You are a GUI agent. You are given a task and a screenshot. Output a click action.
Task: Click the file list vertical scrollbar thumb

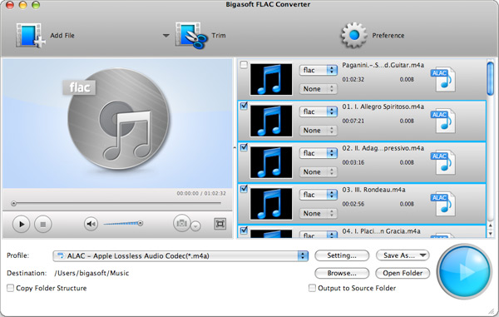[x=491, y=78]
